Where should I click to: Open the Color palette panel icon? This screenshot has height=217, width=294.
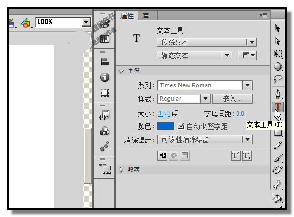(104, 23)
